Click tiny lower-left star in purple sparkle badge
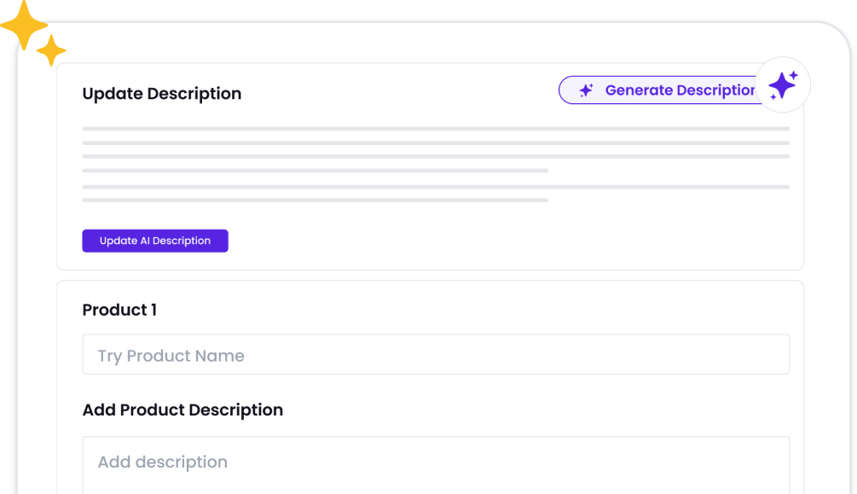857x494 pixels. pos(772,97)
